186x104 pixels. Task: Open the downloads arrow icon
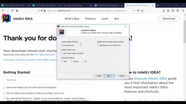[164, 11]
